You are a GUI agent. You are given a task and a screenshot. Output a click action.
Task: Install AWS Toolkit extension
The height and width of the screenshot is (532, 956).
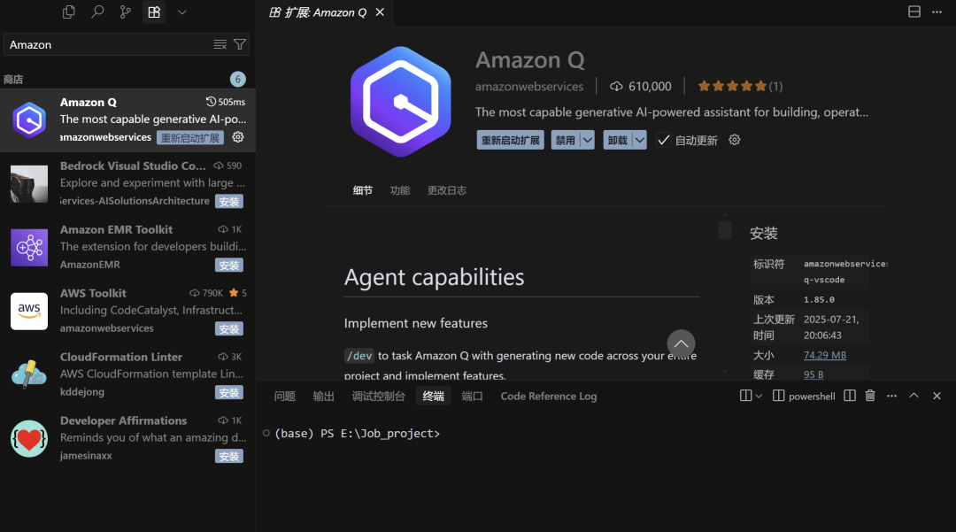[x=229, y=329]
